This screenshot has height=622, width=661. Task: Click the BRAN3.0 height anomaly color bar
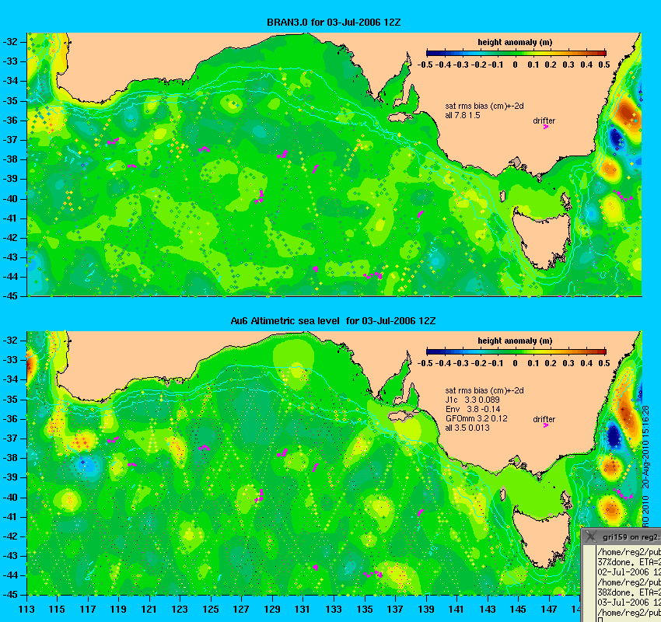coord(516,53)
